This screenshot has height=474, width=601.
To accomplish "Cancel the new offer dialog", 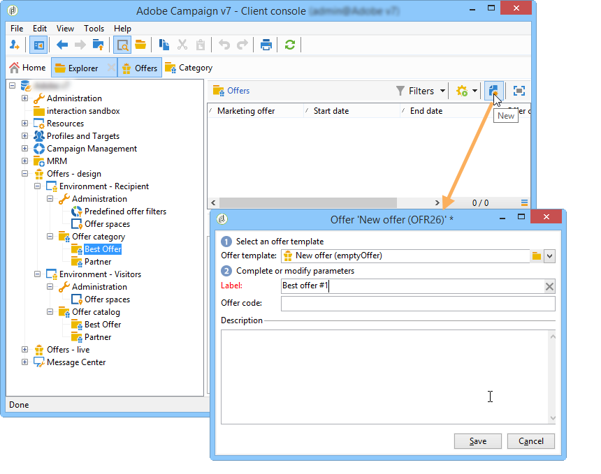I will pyautogui.click(x=531, y=441).
